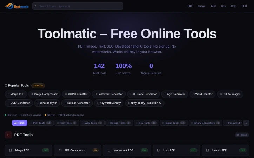Open the Dev nav link
Screen dimensions: 254x158
pyautogui.click(x=223, y=6)
